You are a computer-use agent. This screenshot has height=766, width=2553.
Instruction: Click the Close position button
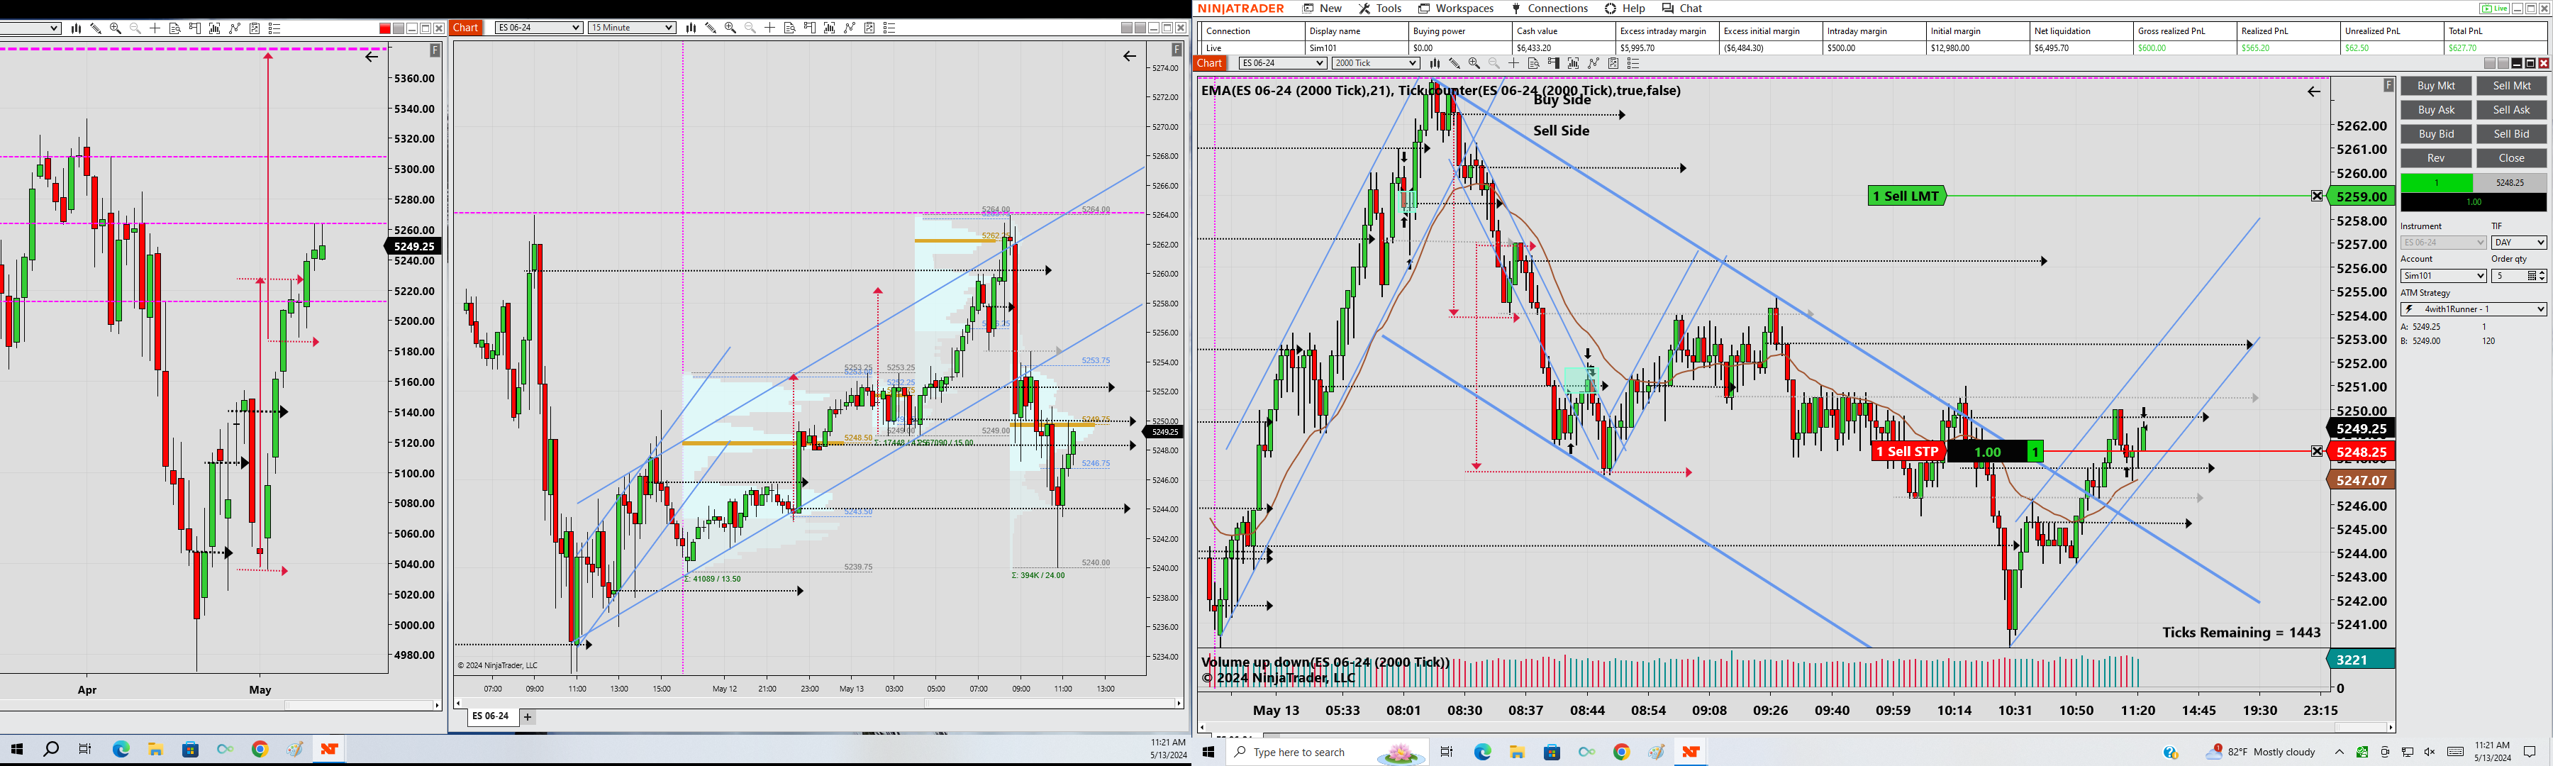2511,159
